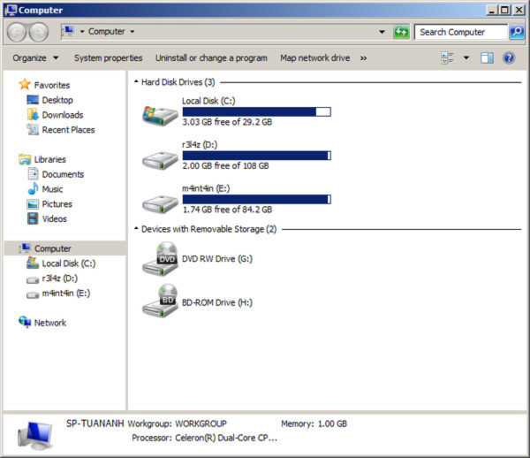Click the m4int4in (E:) usage bar
530x458 pixels.
(256, 199)
